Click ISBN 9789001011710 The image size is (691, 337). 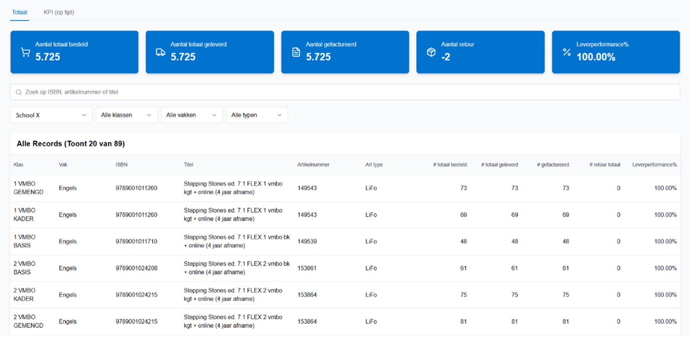pos(136,242)
